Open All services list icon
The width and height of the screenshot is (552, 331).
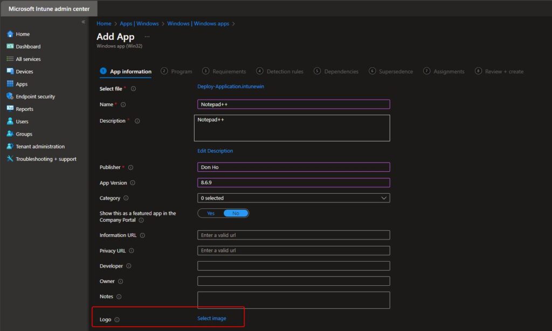pos(10,59)
